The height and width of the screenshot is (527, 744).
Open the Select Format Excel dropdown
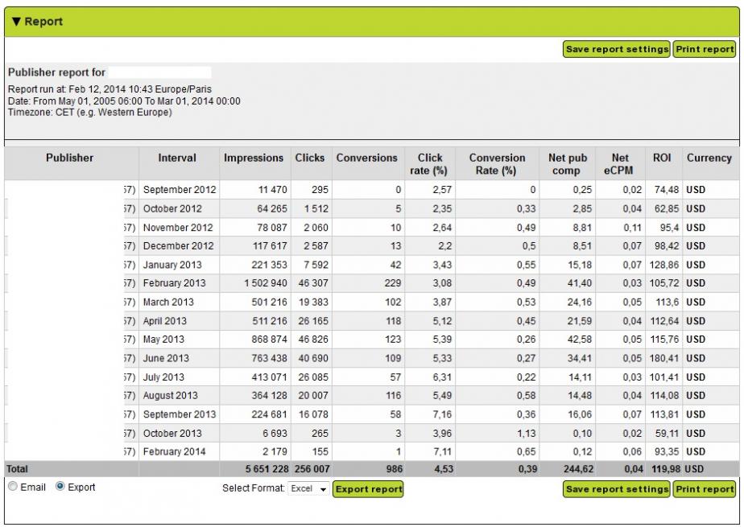pos(309,489)
